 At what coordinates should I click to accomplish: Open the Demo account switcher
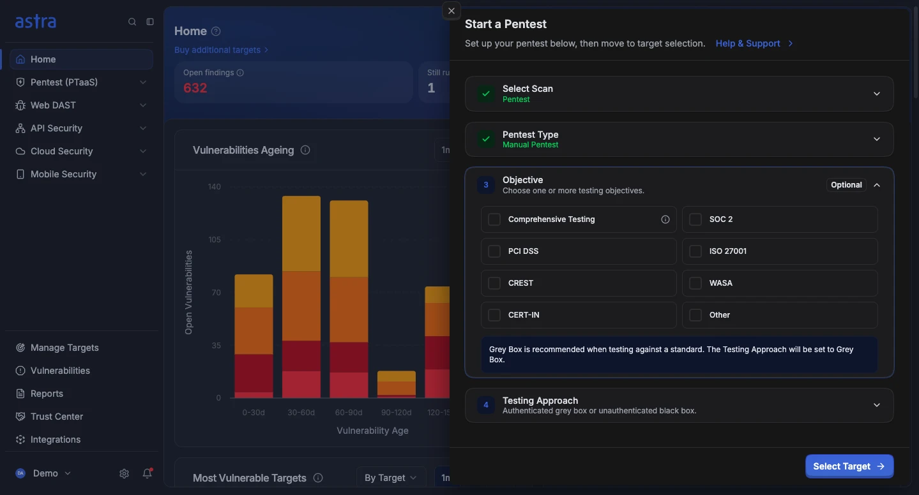(x=43, y=473)
